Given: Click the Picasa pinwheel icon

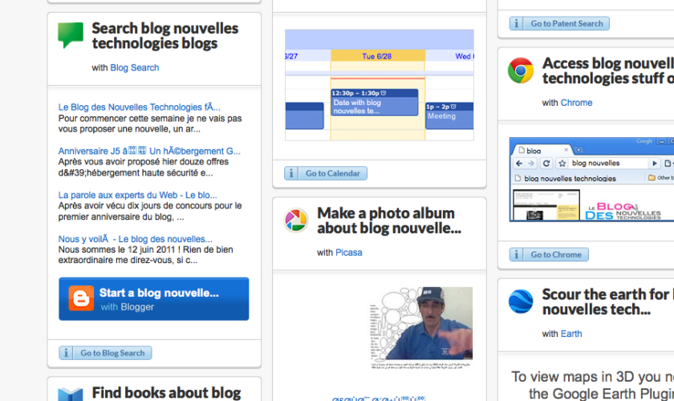Looking at the screenshot, I should [296, 221].
